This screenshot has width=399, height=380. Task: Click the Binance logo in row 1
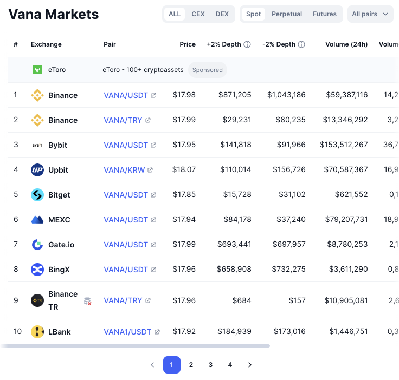pos(37,95)
